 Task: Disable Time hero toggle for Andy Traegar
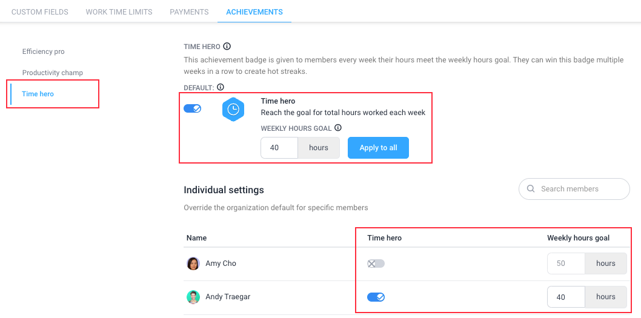point(376,297)
